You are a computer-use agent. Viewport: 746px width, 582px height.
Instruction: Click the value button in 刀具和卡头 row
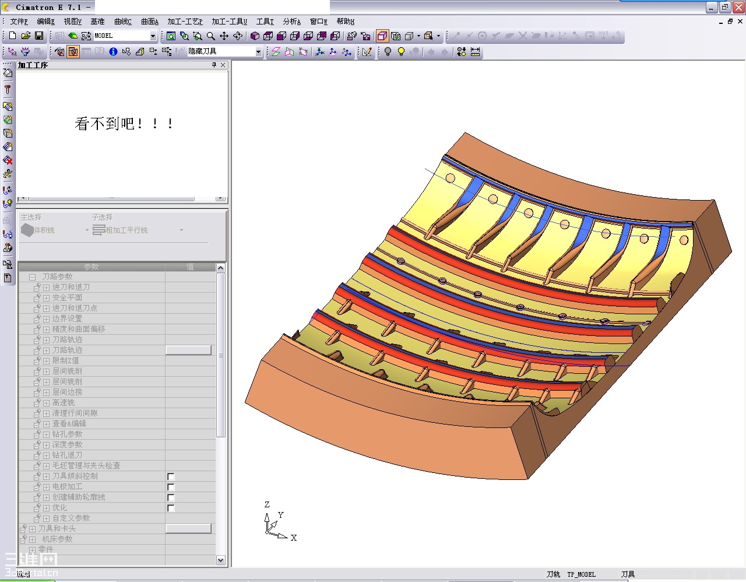[x=188, y=528]
